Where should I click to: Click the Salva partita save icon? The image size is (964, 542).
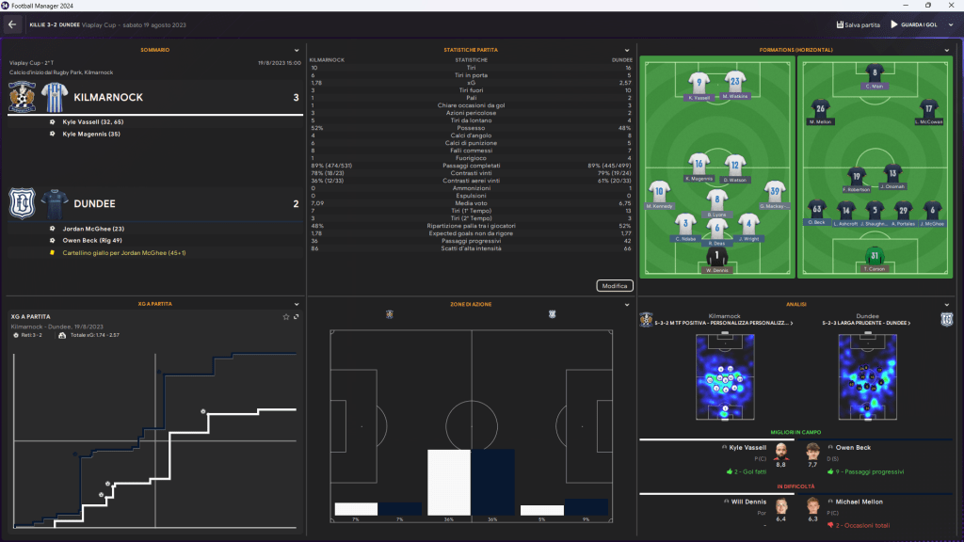point(838,24)
